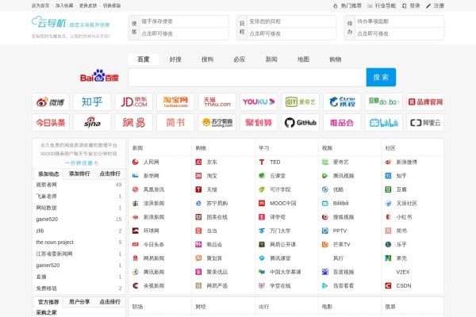The height and width of the screenshot is (317, 476).
Task: Open the Weibo logo tile
Action: pyautogui.click(x=51, y=102)
